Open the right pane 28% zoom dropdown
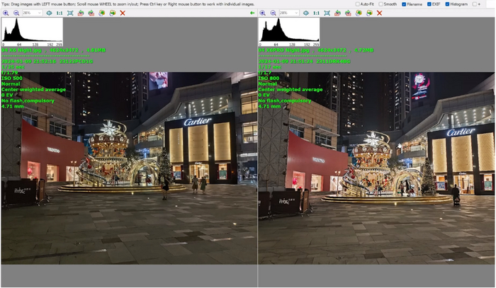The image size is (496, 288). coord(291,13)
